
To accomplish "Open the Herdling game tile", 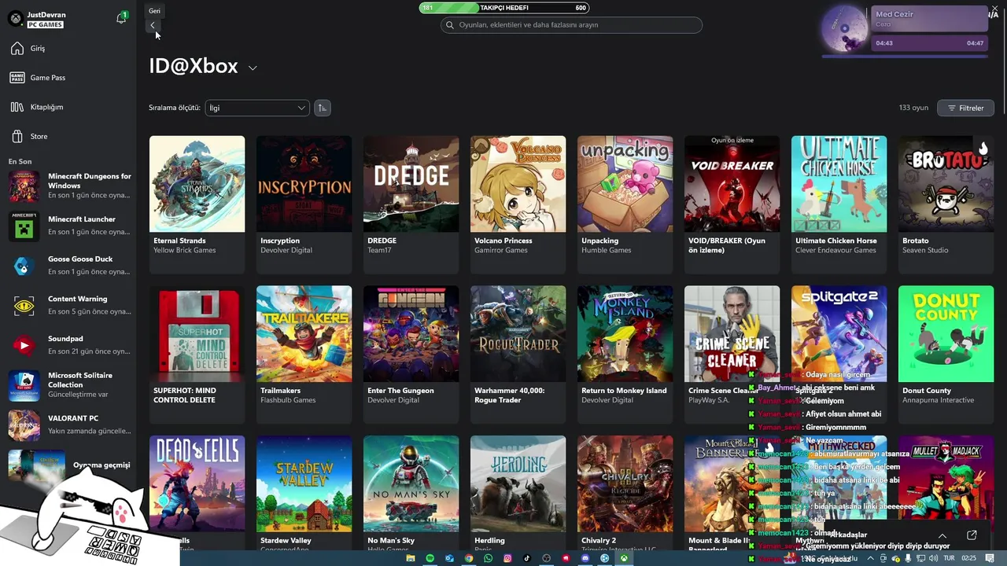I will (518, 493).
